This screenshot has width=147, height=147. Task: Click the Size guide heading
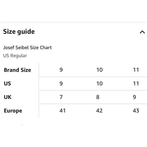(x=19, y=32)
